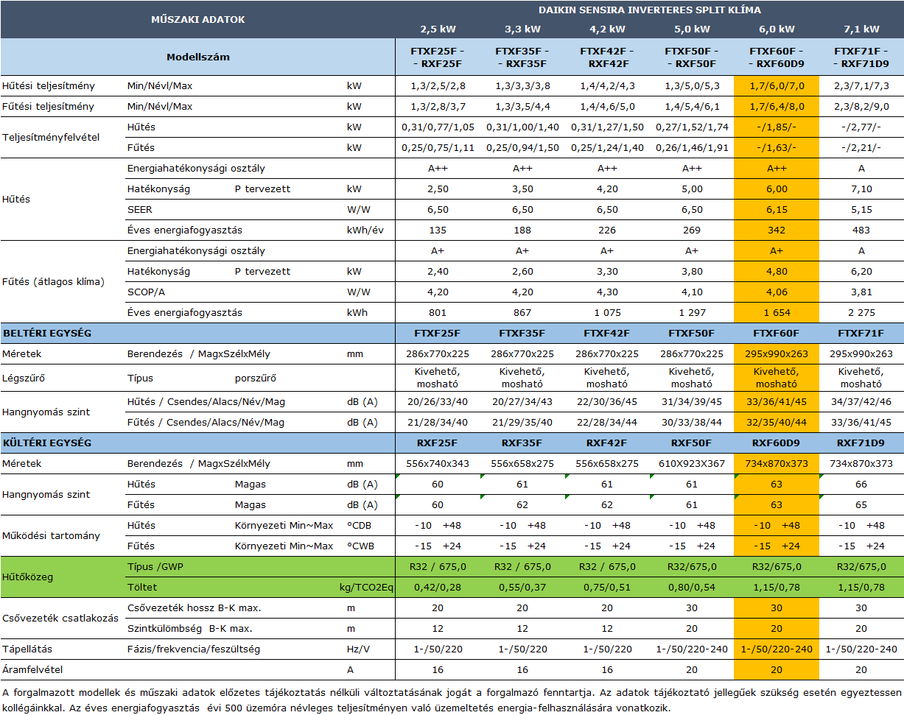
Task: Click the 'Szintkülömbség B-K max.' label
Action: click(189, 628)
